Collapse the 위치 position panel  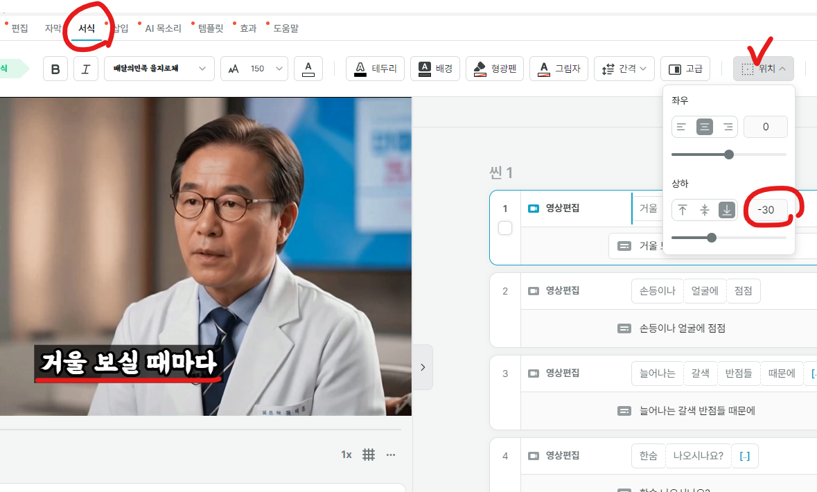pos(763,69)
